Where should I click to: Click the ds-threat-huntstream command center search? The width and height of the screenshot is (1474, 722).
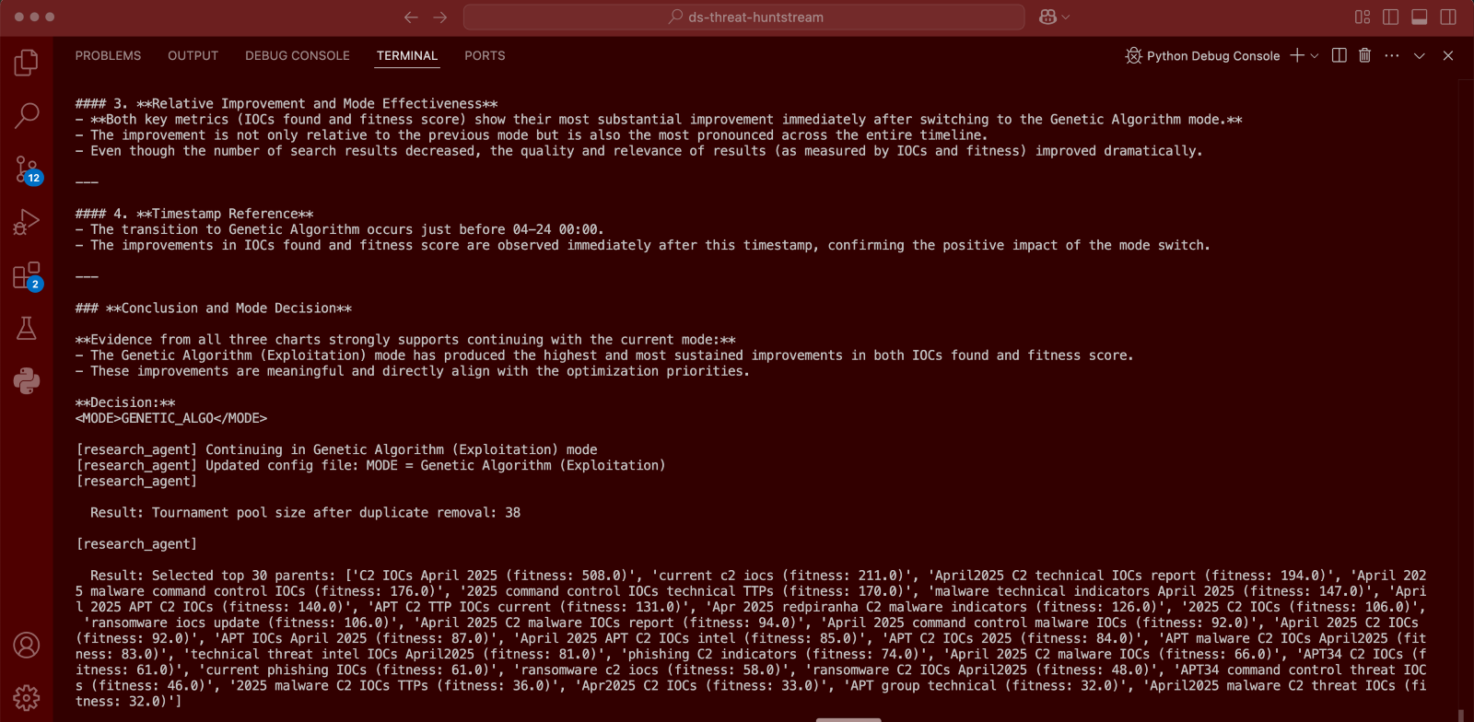tap(744, 17)
